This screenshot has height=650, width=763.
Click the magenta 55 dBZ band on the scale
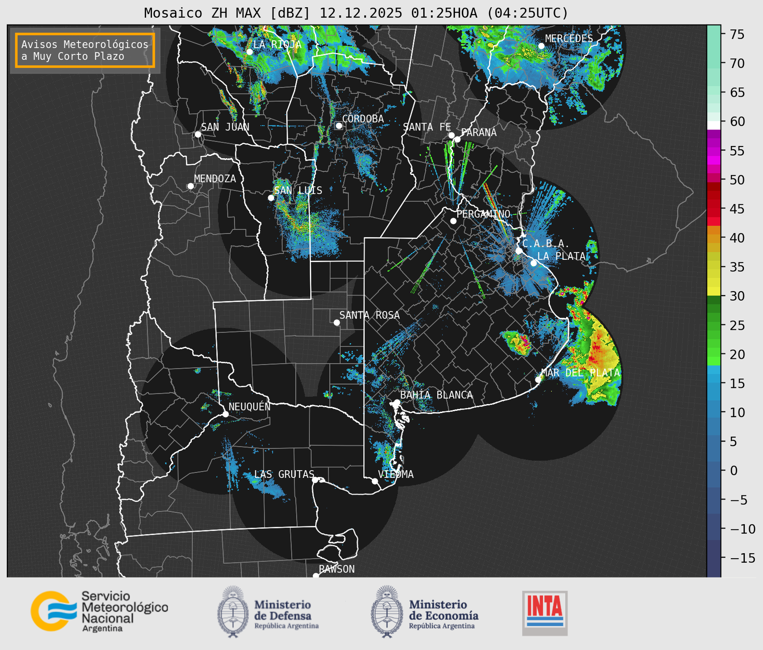click(714, 151)
